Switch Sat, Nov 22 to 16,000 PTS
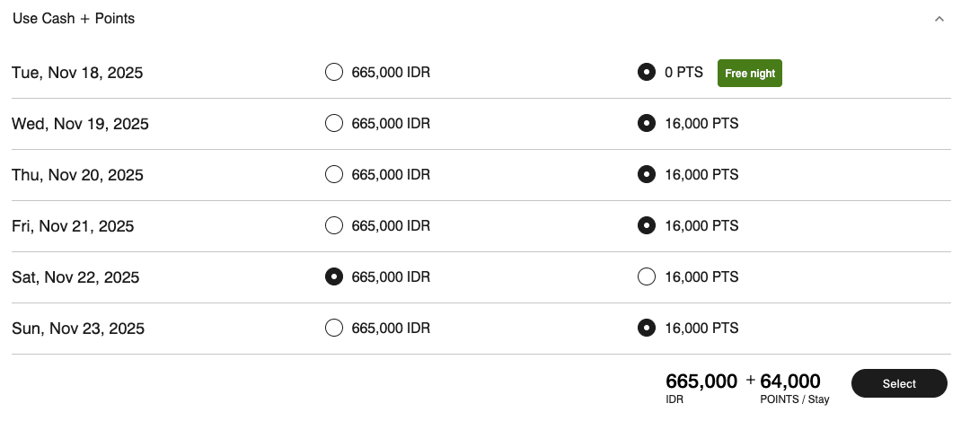The width and height of the screenshot is (961, 421). [x=646, y=277]
